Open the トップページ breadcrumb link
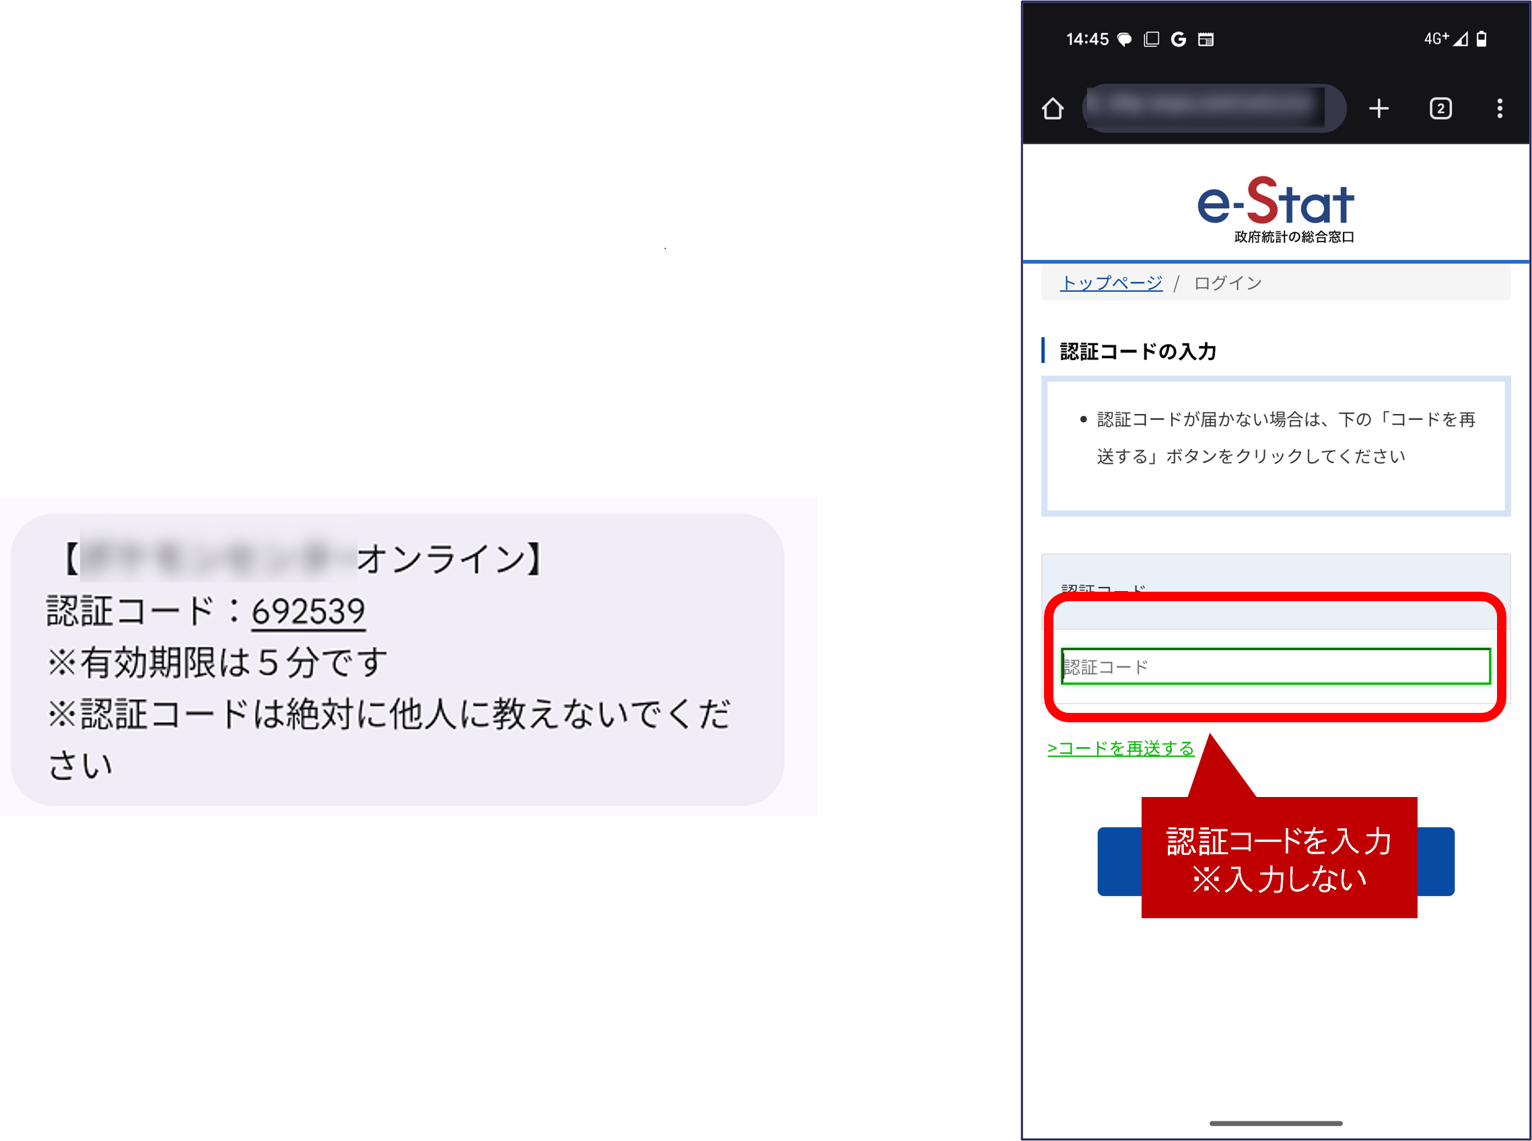 tap(1111, 283)
